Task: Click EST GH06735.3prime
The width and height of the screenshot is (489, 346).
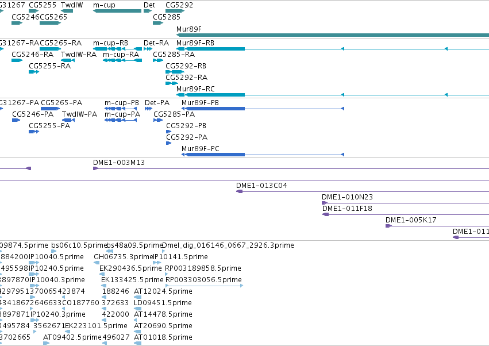Action: 97,263
